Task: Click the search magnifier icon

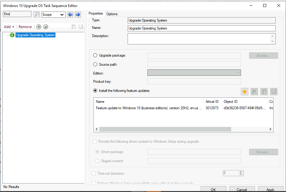Action: coord(37,14)
